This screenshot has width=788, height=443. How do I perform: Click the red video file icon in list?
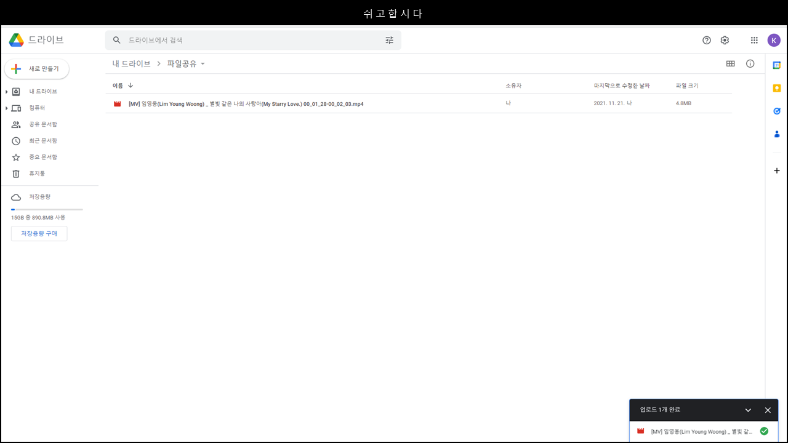coord(117,104)
